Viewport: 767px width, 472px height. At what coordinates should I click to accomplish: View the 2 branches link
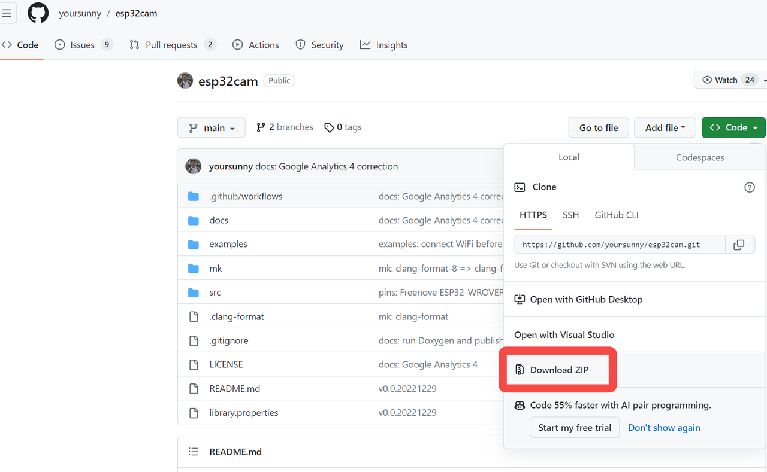[285, 127]
